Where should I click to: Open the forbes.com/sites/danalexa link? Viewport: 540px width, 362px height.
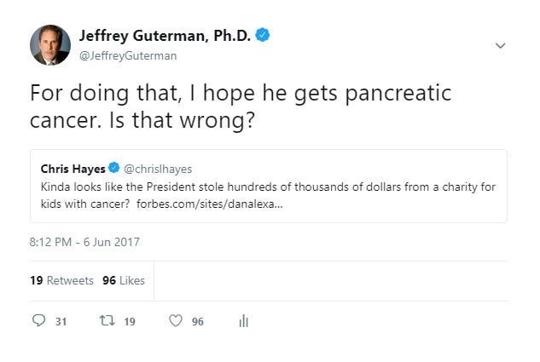209,204
